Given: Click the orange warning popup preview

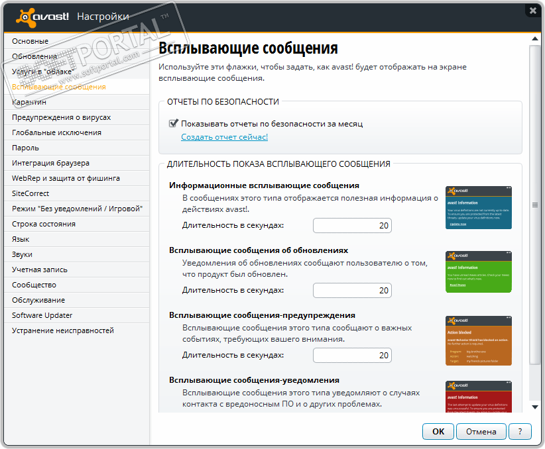Looking at the screenshot, I should point(479,341).
